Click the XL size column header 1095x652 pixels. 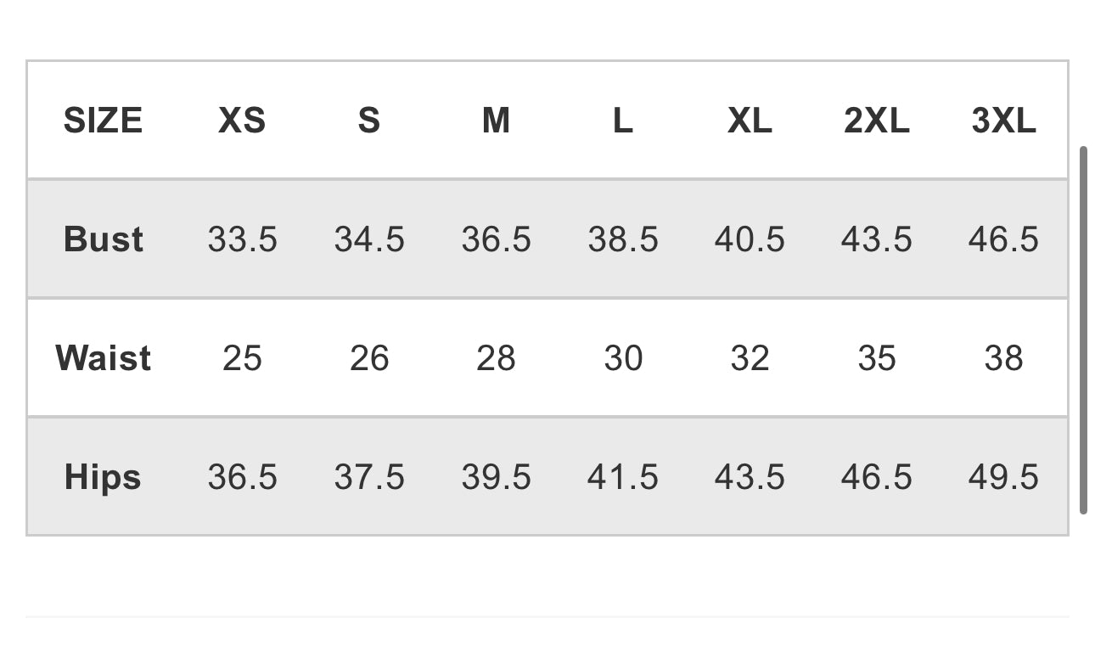750,121
